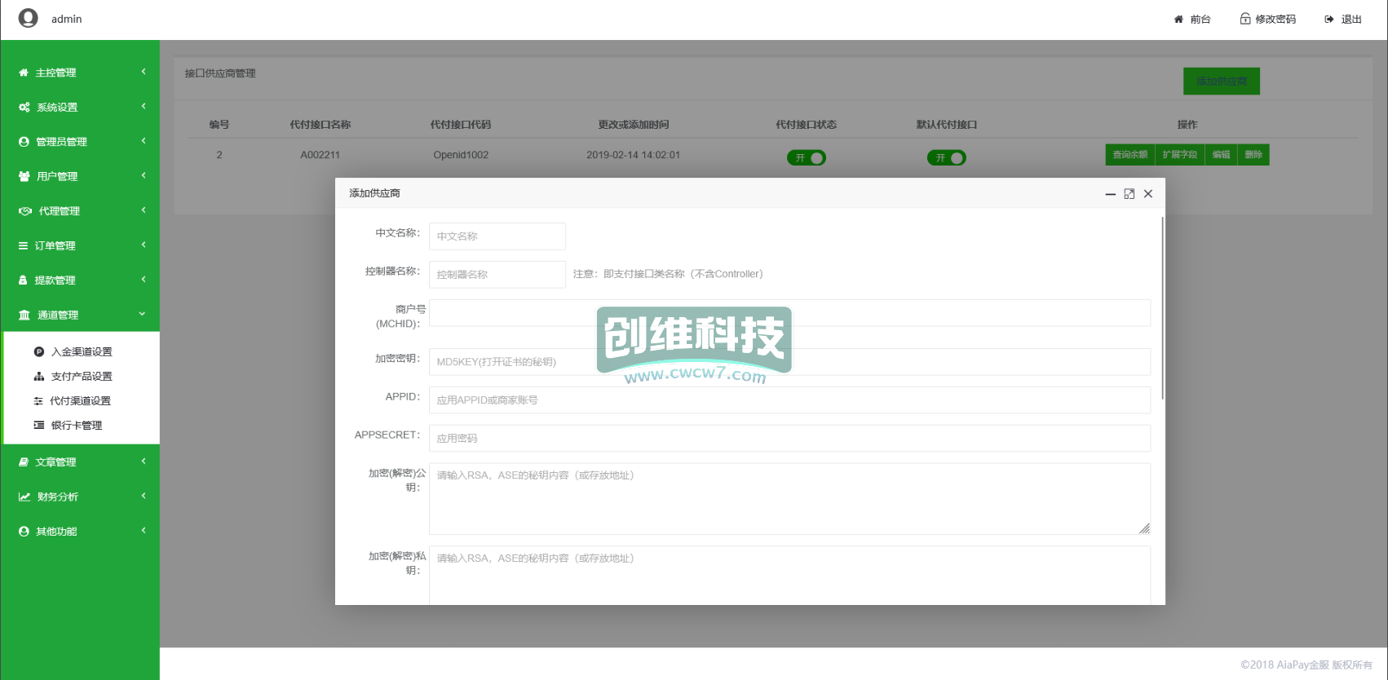Click the 中文名称 input field

click(497, 236)
